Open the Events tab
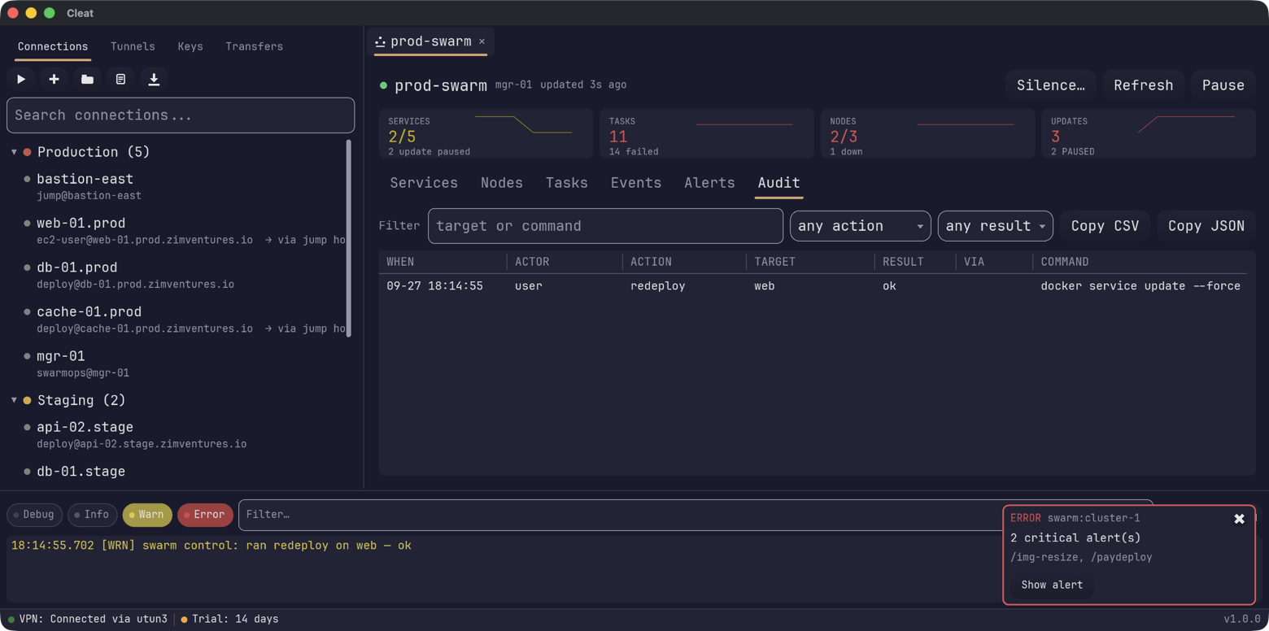This screenshot has height=631, width=1269. (636, 183)
